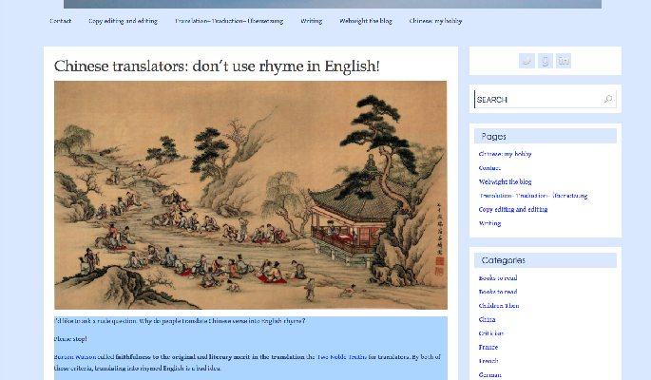Open the 'Children Then' category link

click(x=499, y=306)
